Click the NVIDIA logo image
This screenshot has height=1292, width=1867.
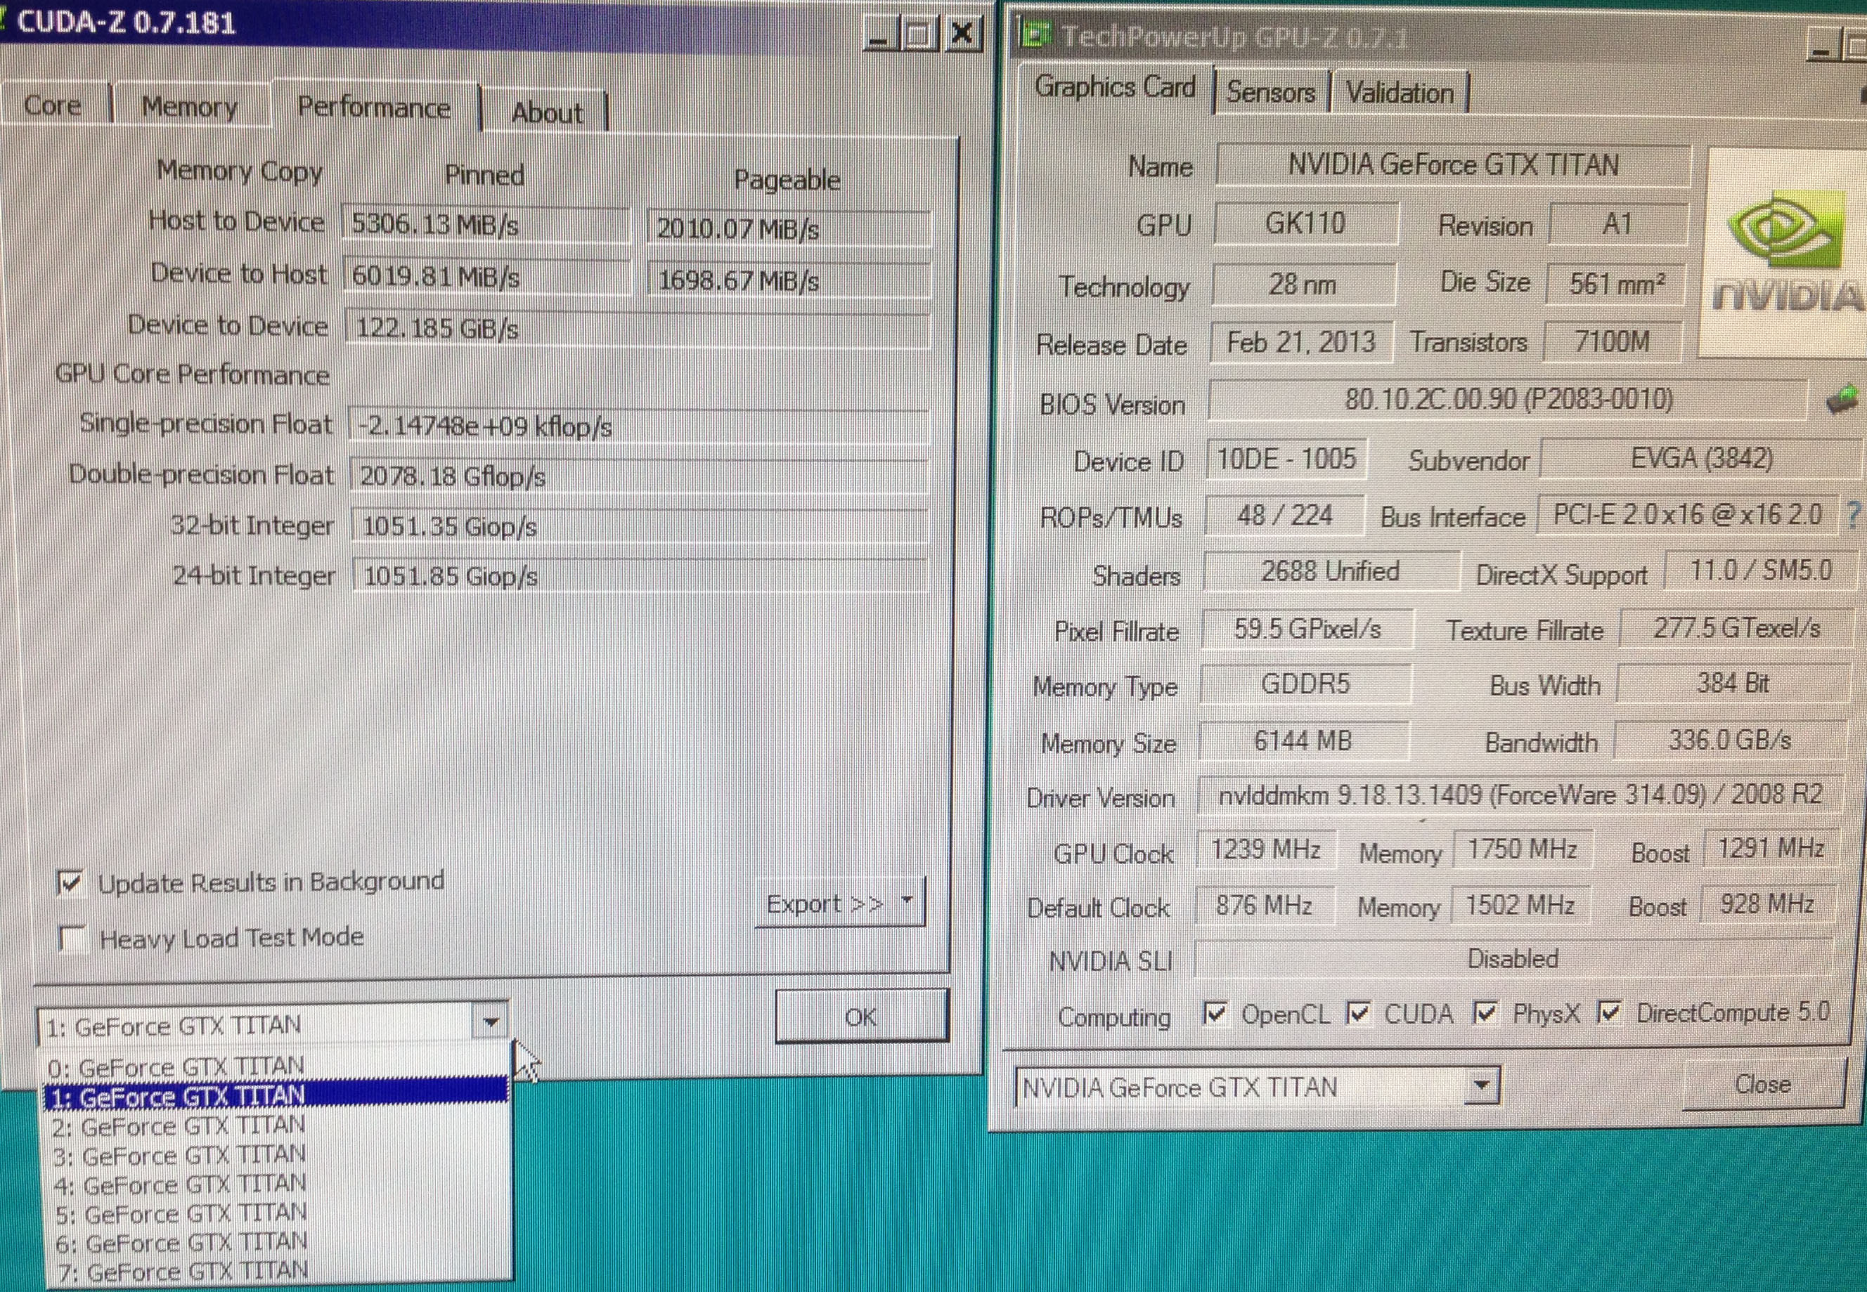(1787, 251)
